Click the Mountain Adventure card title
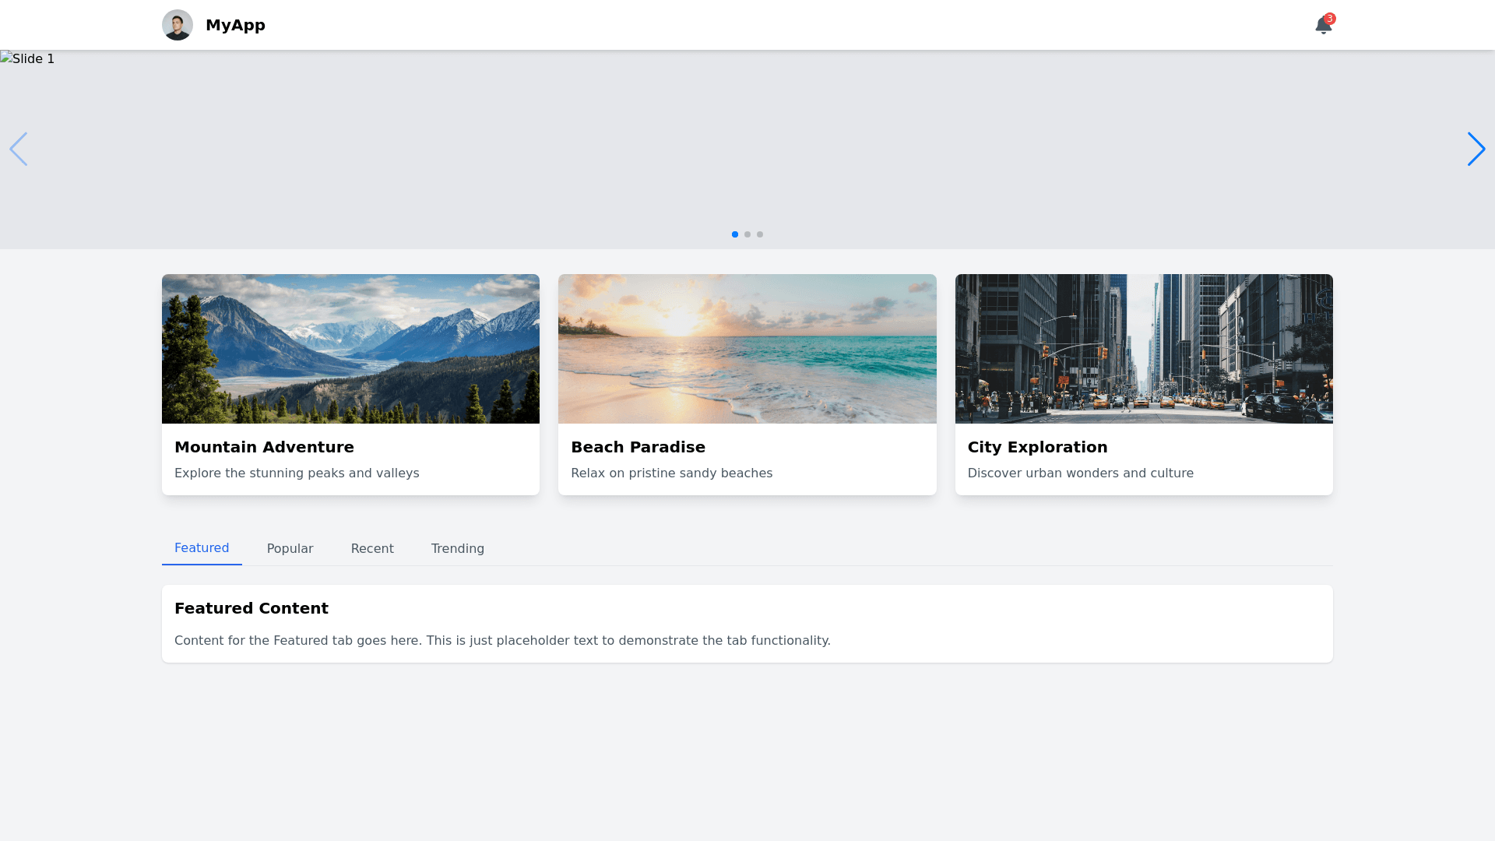 [x=264, y=447]
